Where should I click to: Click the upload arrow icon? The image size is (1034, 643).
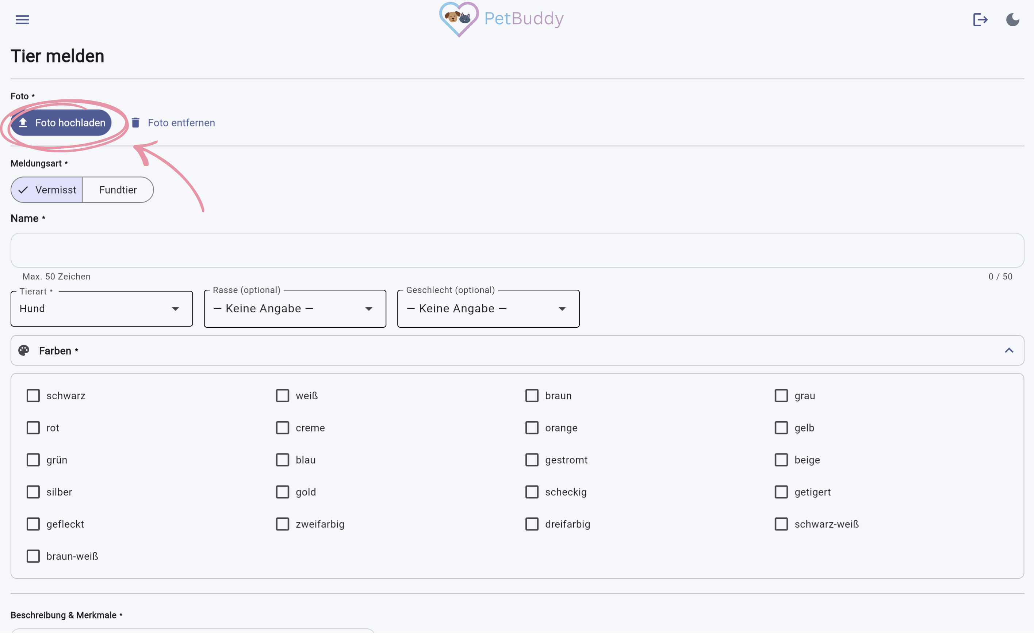23,123
